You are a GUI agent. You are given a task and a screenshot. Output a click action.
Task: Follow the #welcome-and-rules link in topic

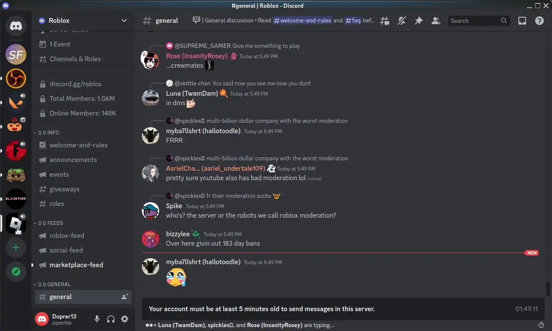[302, 20]
